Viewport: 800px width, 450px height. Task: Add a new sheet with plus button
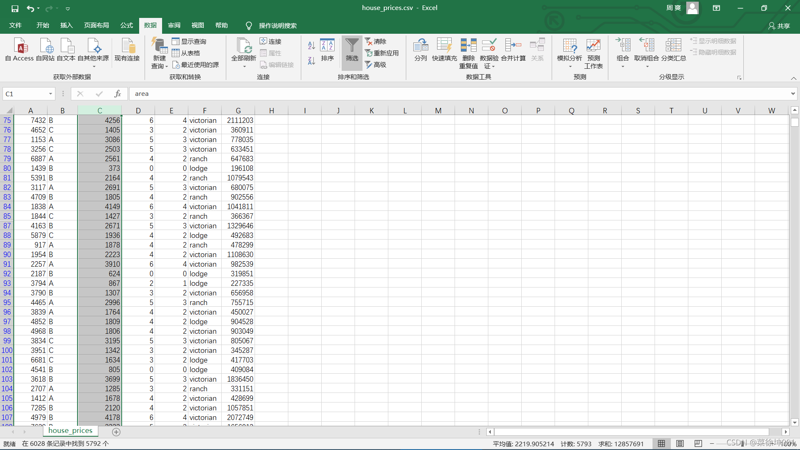point(116,432)
